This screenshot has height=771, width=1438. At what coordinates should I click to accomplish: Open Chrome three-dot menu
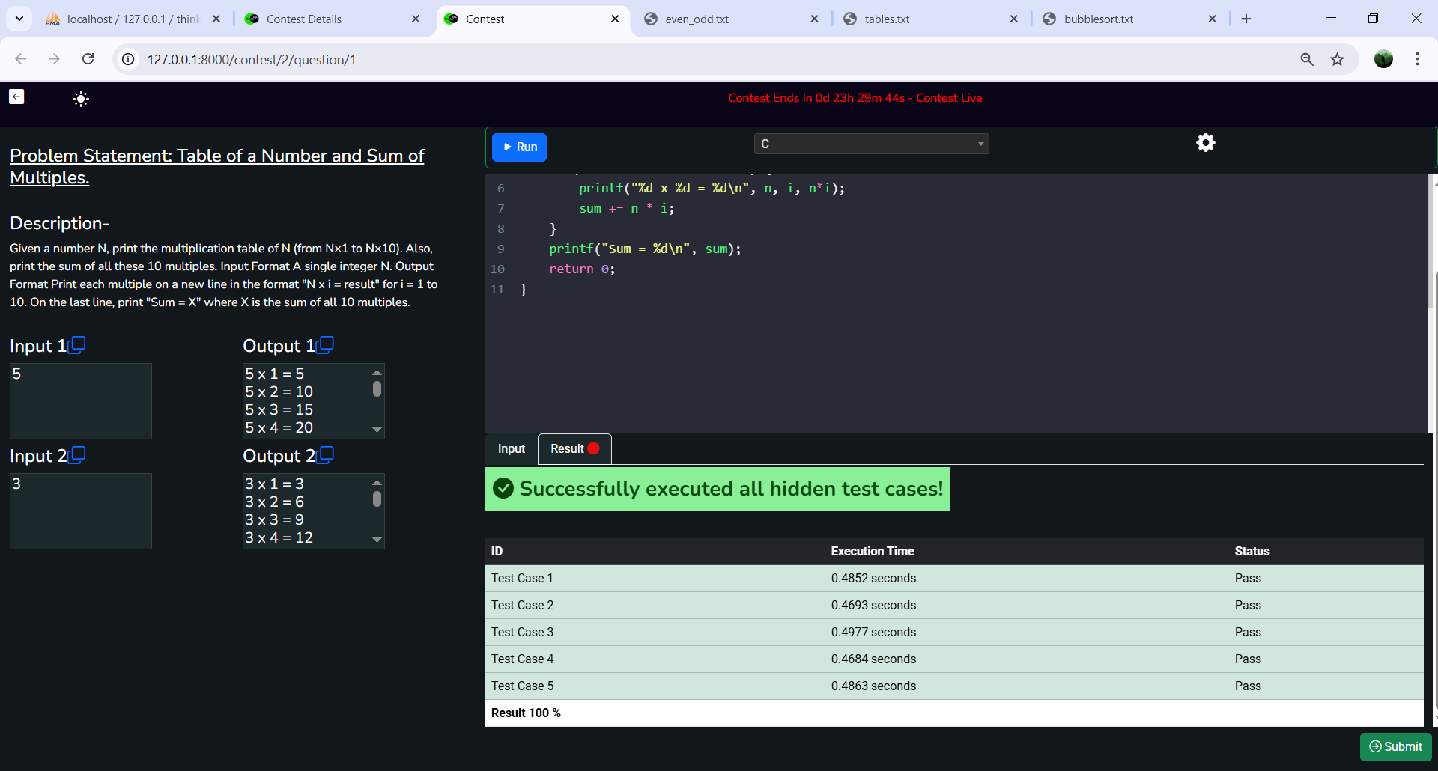1417,59
